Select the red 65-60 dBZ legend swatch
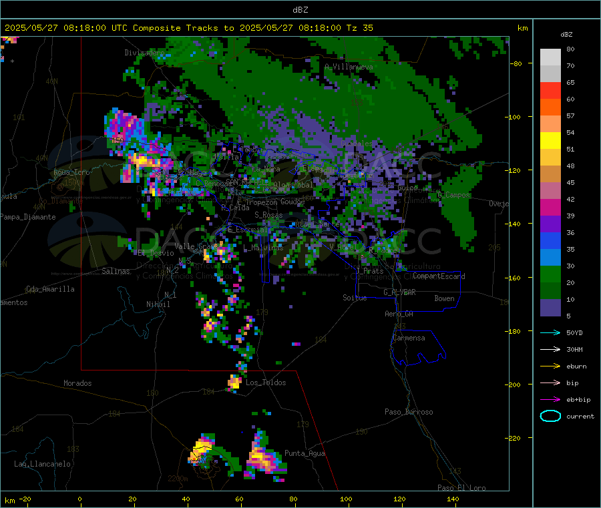The height and width of the screenshot is (508, 601). pos(550,91)
